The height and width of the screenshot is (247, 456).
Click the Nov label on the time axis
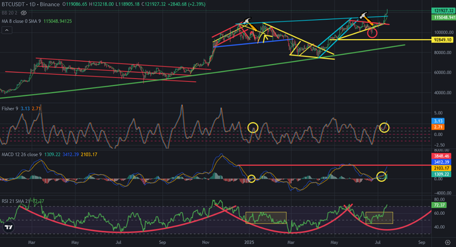pyautogui.click(x=205, y=242)
